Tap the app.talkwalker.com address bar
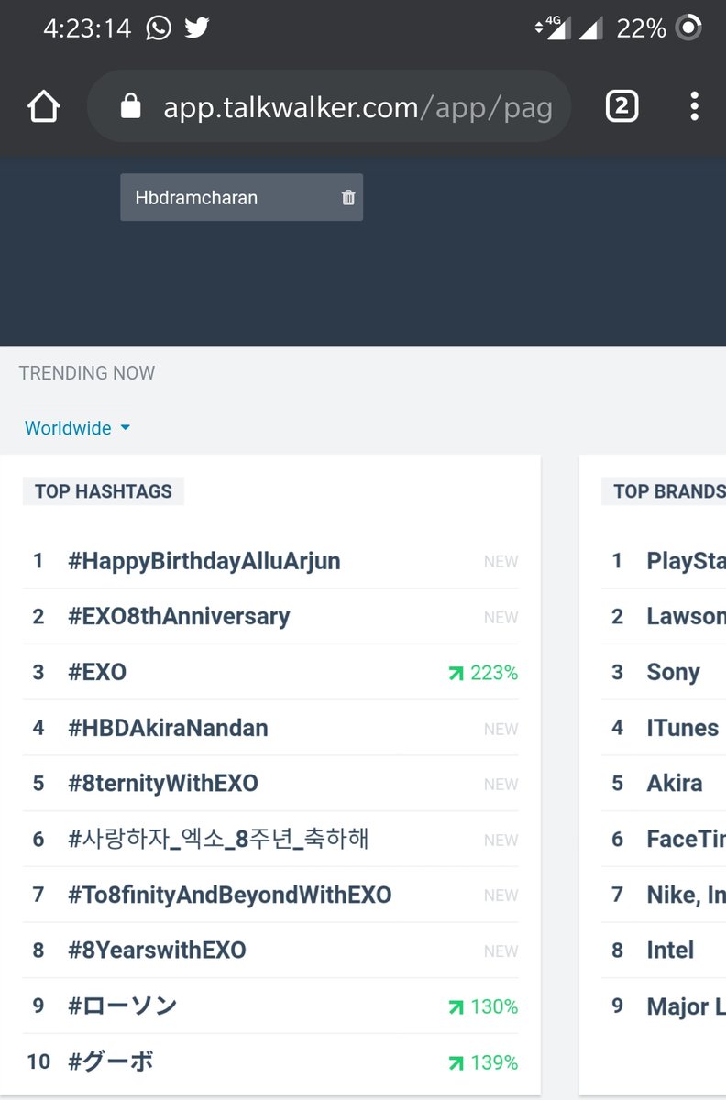The height and width of the screenshot is (1100, 726). coord(328,107)
